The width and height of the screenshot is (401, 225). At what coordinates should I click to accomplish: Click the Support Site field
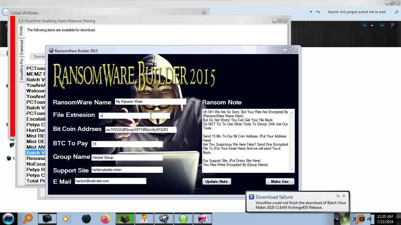[x=127, y=170]
